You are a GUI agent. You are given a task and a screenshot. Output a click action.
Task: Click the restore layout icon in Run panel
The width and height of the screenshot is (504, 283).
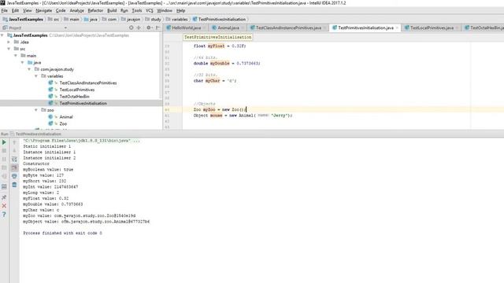tap(4, 186)
